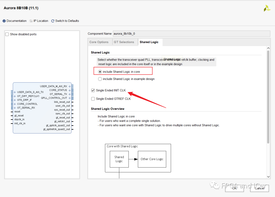Expand GT_SERIAL_TX port plus icon
Screen dimensions: 275x197
(x=70, y=94)
